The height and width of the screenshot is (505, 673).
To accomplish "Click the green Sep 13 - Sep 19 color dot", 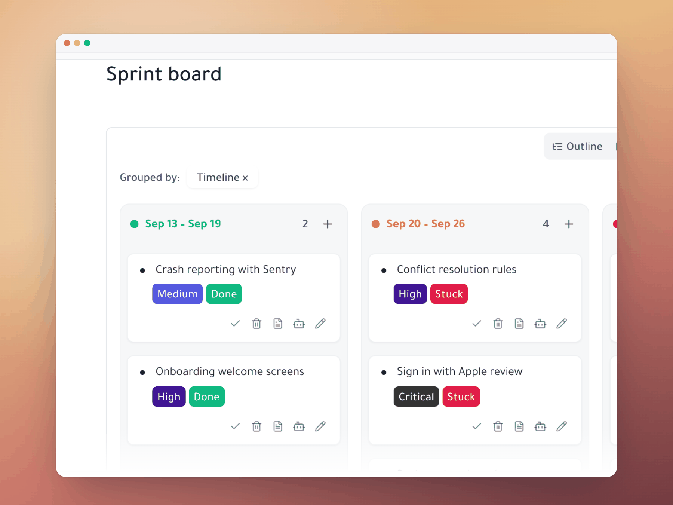I will pos(134,224).
